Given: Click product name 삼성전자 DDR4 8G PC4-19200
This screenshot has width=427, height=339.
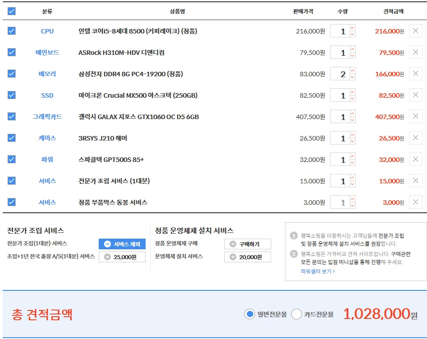Looking at the screenshot, I should 131,74.
